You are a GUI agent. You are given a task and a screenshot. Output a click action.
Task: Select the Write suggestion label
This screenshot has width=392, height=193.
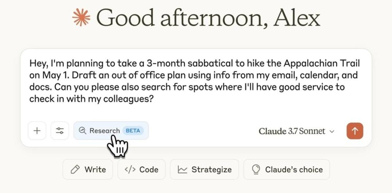point(95,169)
